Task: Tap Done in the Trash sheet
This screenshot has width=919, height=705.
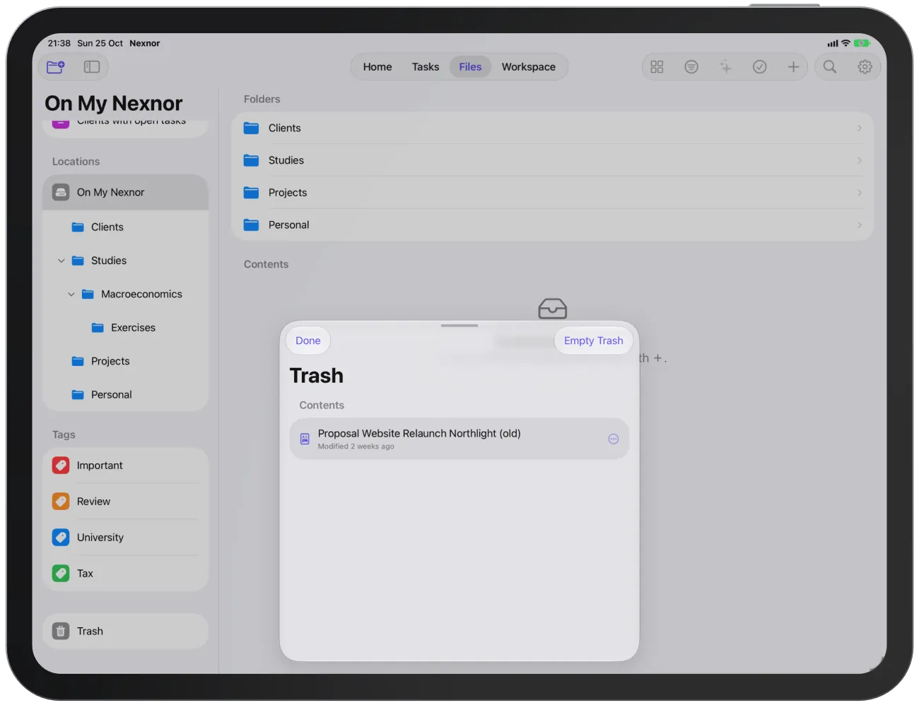Action: (308, 340)
